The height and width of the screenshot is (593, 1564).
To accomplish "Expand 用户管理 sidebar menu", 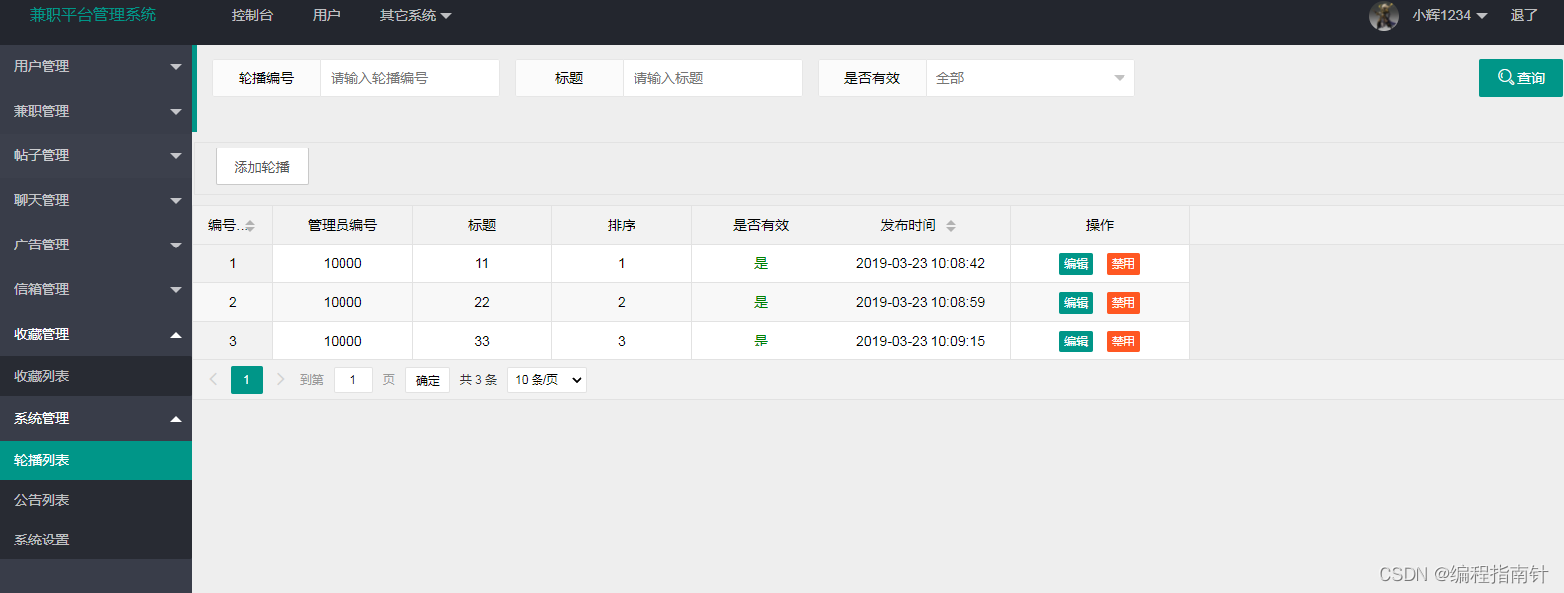I will 96,66.
